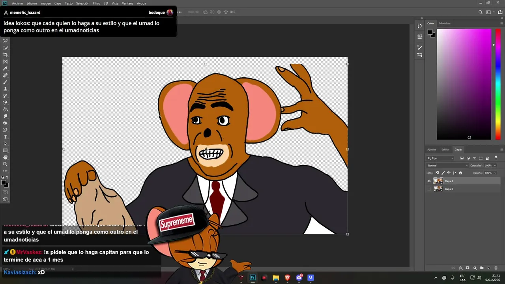The height and width of the screenshot is (284, 505).
Task: Add a layer mask button
Action: pyautogui.click(x=468, y=268)
